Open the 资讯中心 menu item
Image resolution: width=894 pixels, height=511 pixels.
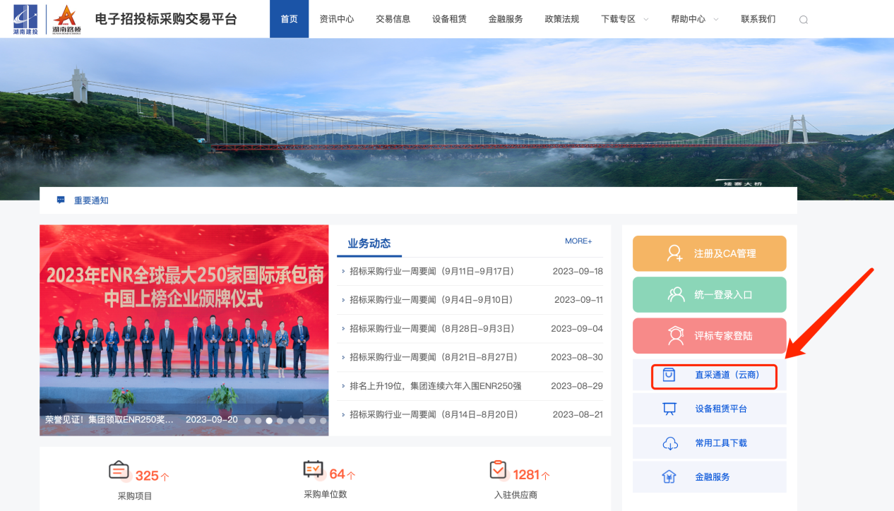click(337, 19)
